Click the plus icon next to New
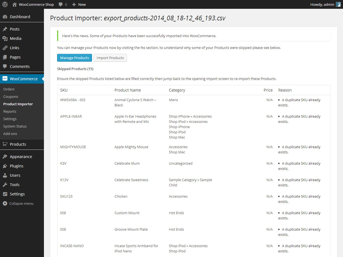 pos(74,4)
